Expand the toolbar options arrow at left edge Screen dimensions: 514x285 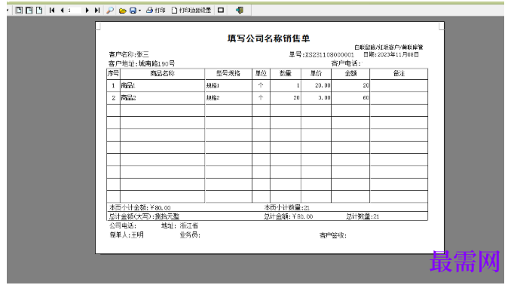8,11
